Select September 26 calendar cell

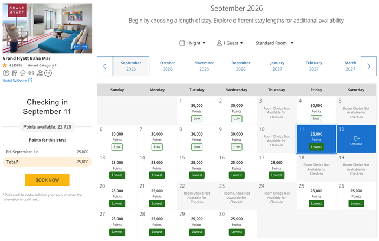(356, 196)
